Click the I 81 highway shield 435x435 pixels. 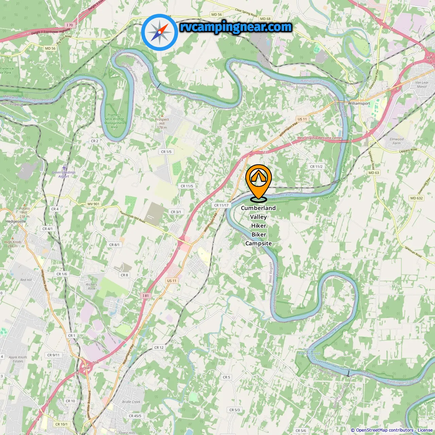145,296
